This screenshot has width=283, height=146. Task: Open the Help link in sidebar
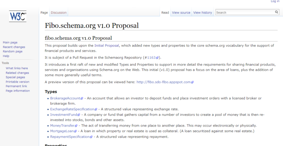[x=6, y=56]
